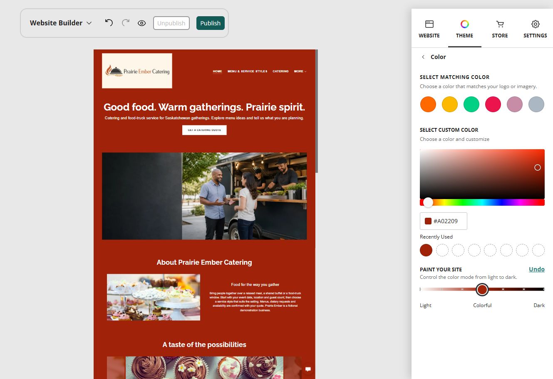Toggle the preview eye icon
The image size is (553, 379).
[x=142, y=23]
